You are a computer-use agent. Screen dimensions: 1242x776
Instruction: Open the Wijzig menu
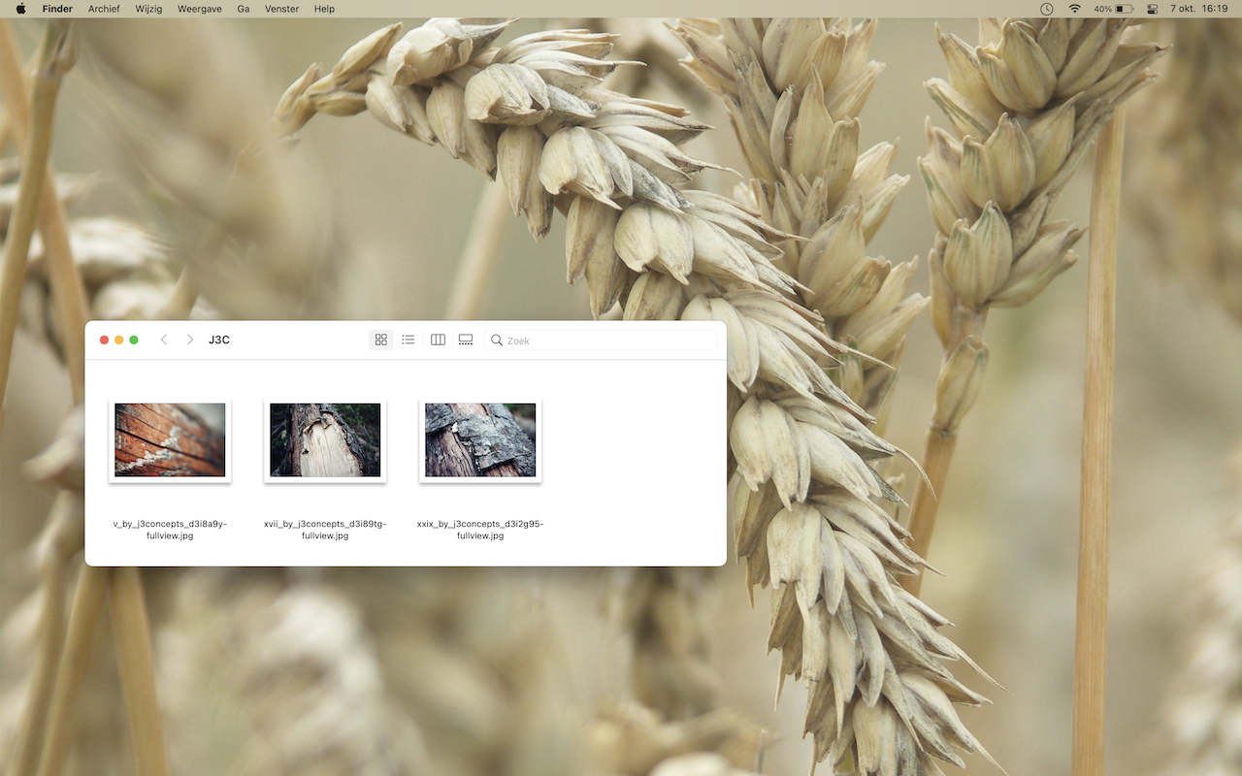[148, 9]
